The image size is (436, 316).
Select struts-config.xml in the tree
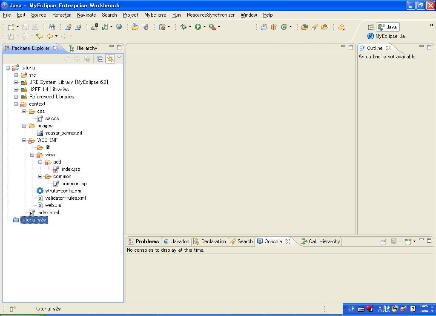tap(64, 191)
